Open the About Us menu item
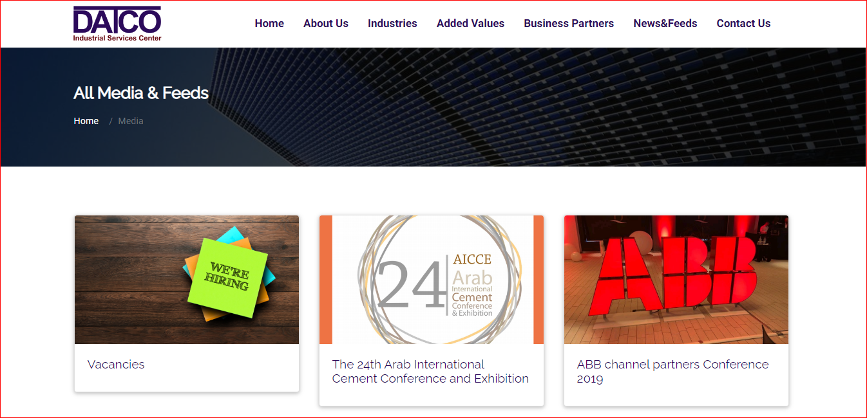 (326, 23)
